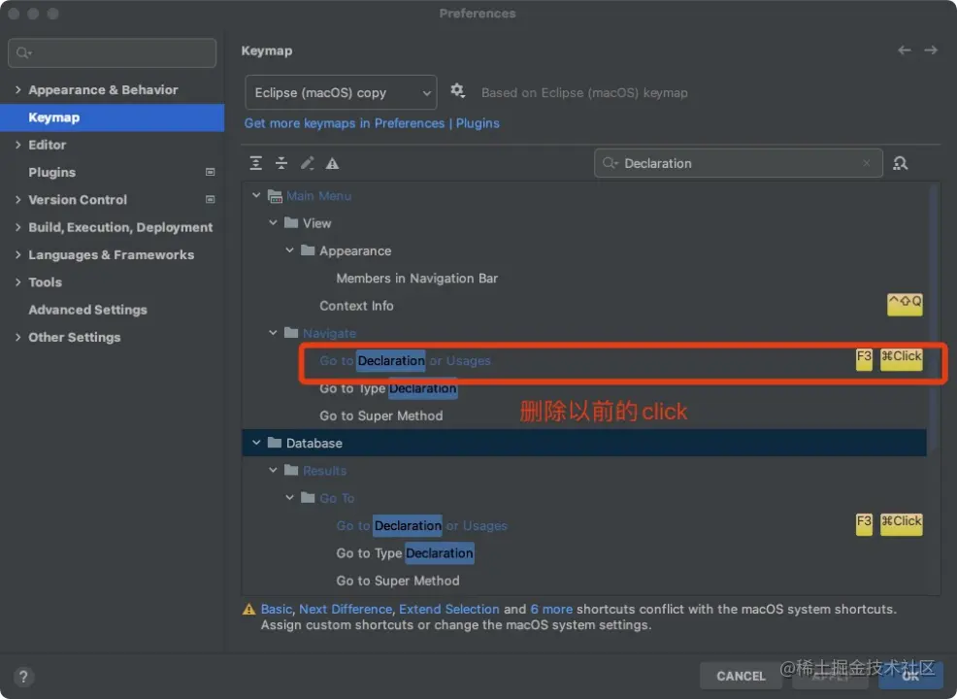Image resolution: width=957 pixels, height=699 pixels.
Task: Expand Languages & Frameworks section
Action: (17, 254)
